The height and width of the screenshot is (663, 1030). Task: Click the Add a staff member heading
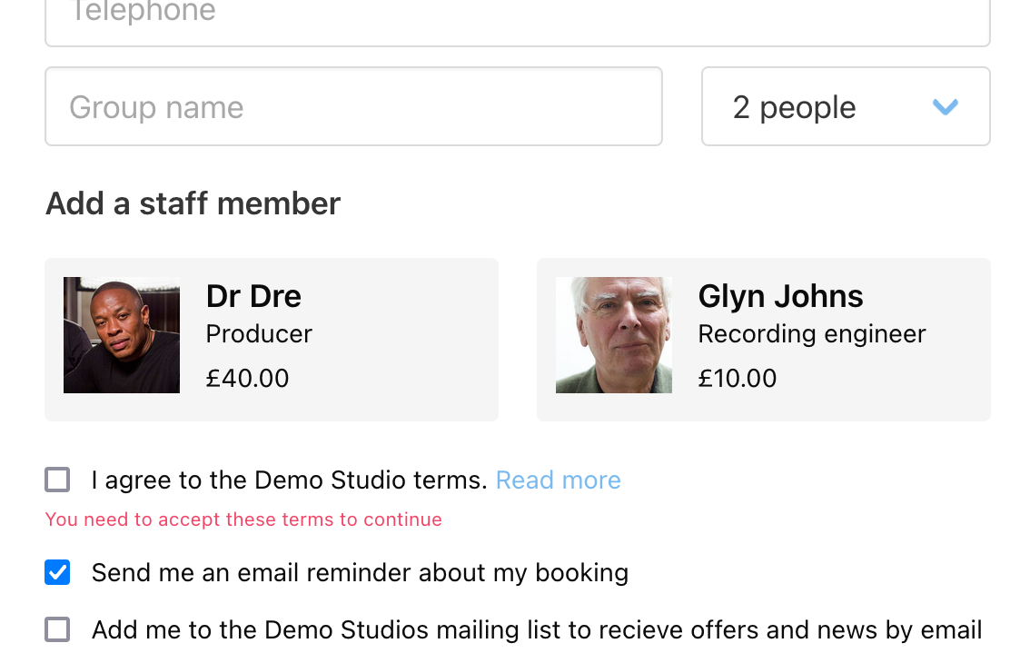[x=193, y=203]
